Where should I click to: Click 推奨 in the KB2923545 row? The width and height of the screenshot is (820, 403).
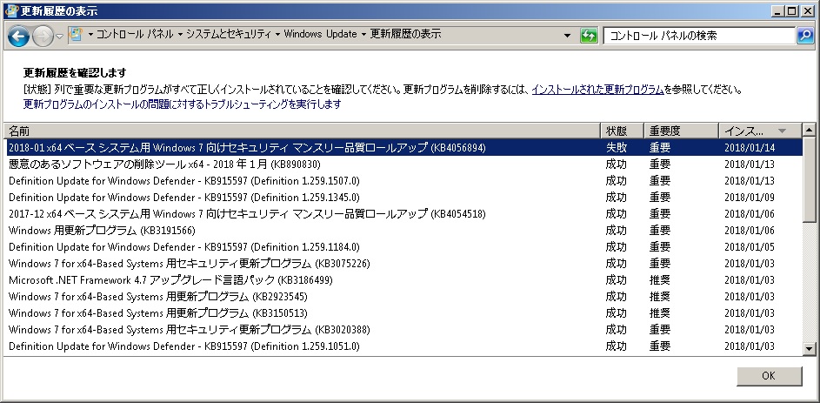660,297
